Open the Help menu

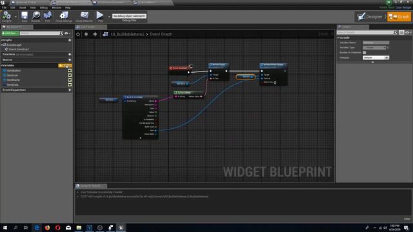[x=68, y=8]
